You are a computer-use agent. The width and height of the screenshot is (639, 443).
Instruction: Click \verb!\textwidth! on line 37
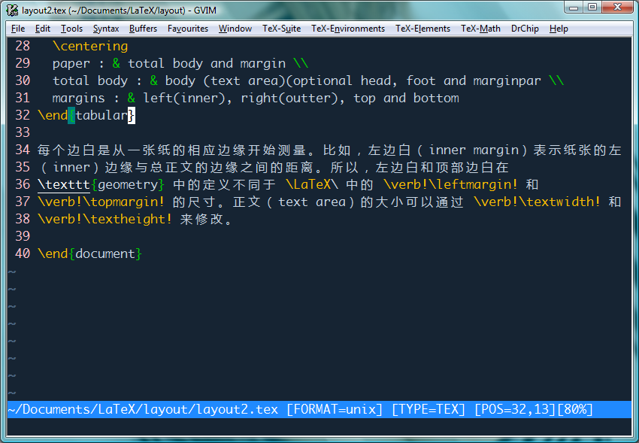[x=537, y=202]
